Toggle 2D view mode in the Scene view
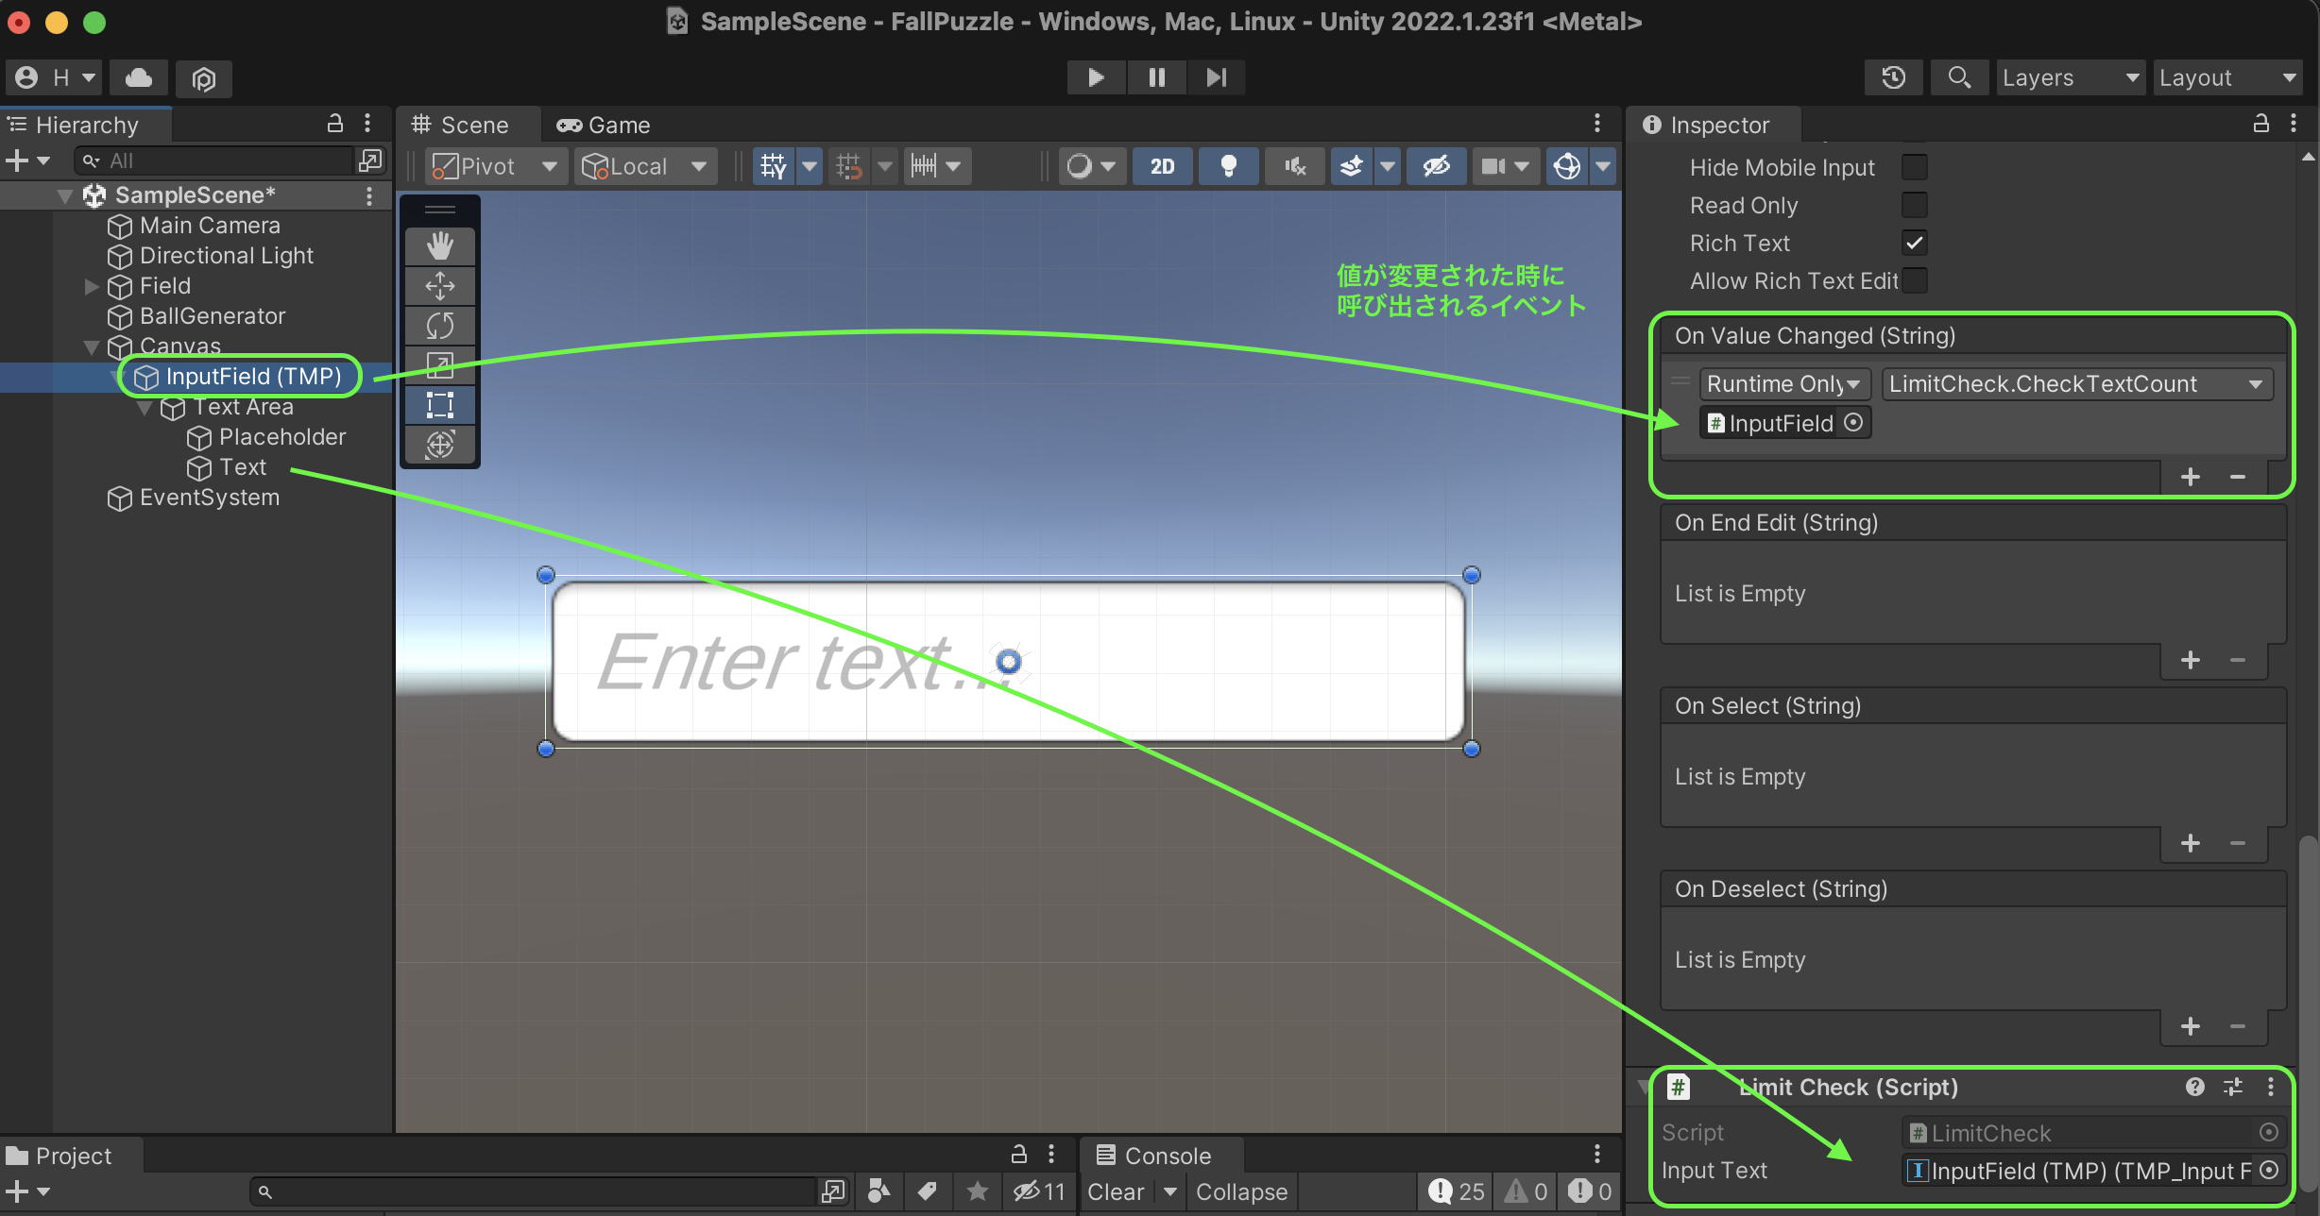This screenshot has height=1216, width=2320. coord(1162,165)
